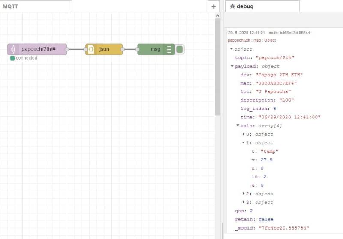The image size is (343, 239).
Task: Expand vals item 0 object
Action: click(244, 134)
